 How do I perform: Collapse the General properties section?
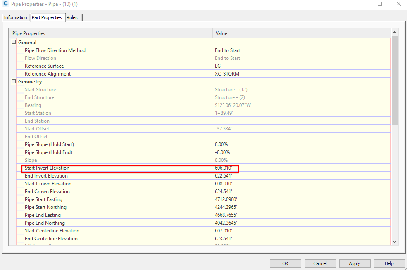pos(13,42)
